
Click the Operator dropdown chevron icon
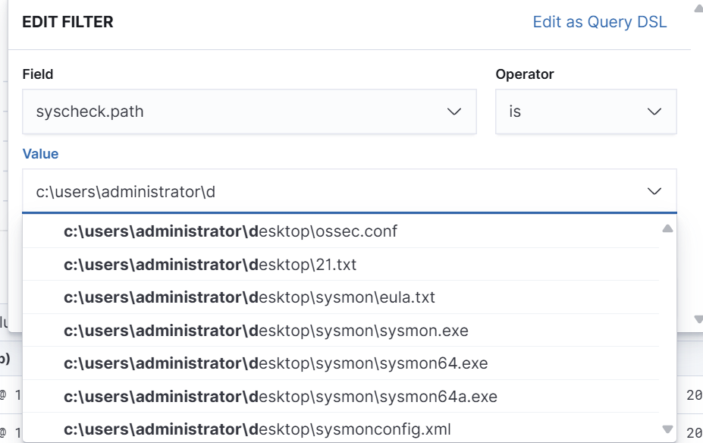click(654, 112)
